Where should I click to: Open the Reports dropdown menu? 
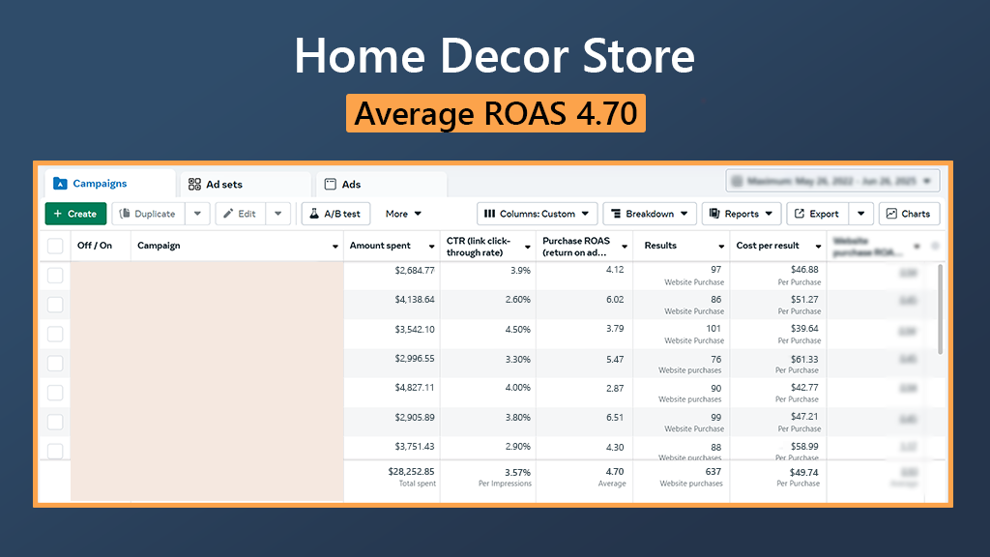(741, 214)
